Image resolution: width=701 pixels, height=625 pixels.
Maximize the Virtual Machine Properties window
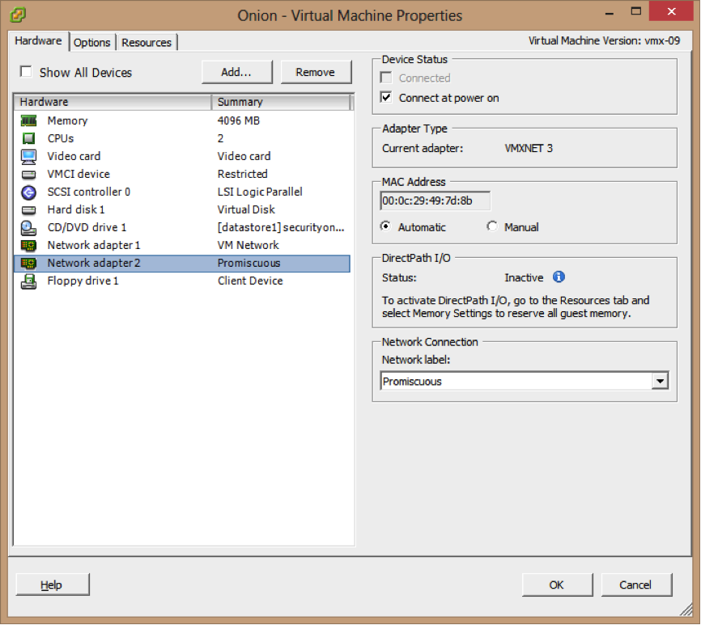[636, 11]
